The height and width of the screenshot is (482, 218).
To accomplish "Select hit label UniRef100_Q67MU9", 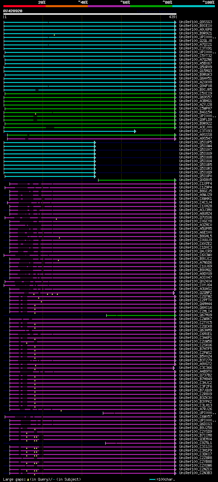I will [196, 315].
